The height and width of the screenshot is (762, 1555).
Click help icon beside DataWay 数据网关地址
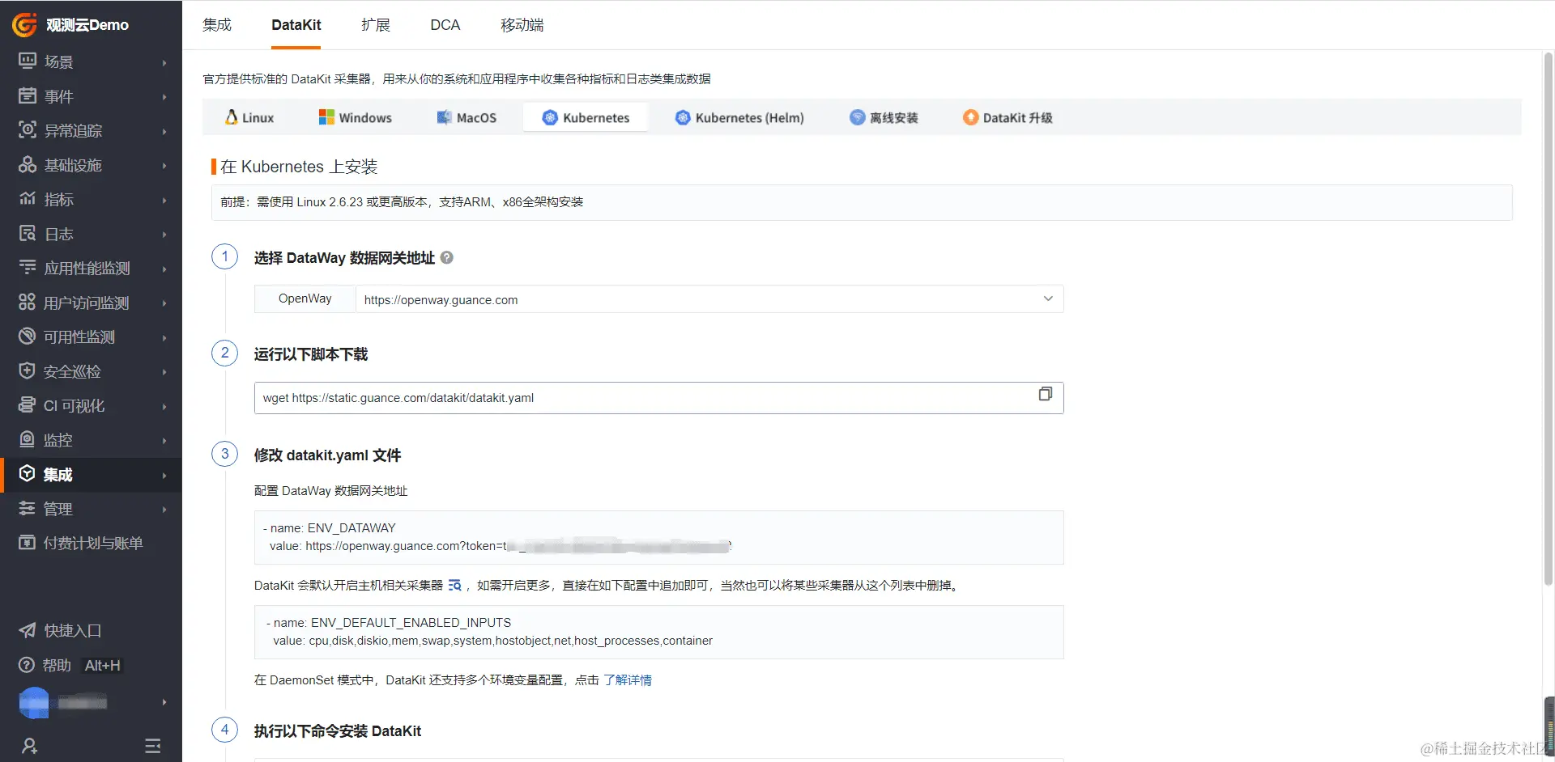pos(446,257)
